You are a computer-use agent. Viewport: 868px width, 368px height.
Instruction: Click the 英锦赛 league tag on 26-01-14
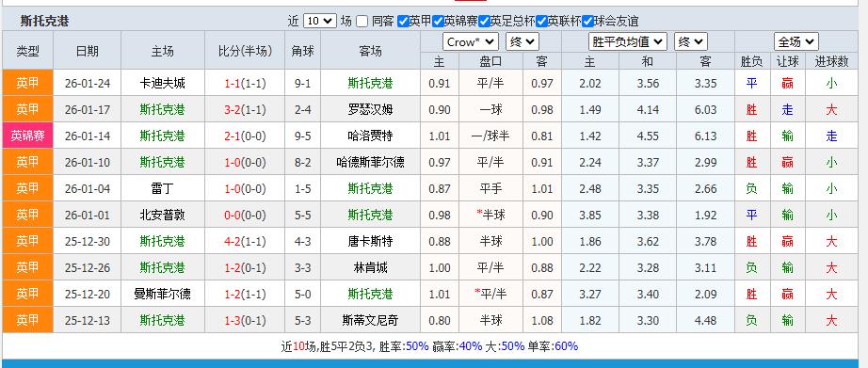coord(27,136)
